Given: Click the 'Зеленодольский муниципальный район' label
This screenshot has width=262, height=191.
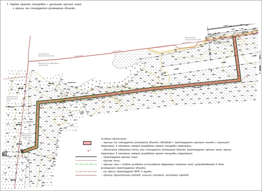Looking at the screenshot, I should coord(12,99).
